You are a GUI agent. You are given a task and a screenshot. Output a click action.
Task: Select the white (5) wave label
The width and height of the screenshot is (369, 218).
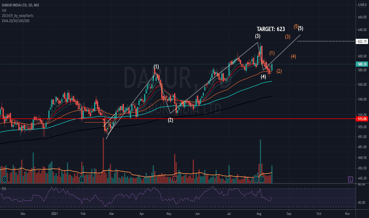pos(301,29)
